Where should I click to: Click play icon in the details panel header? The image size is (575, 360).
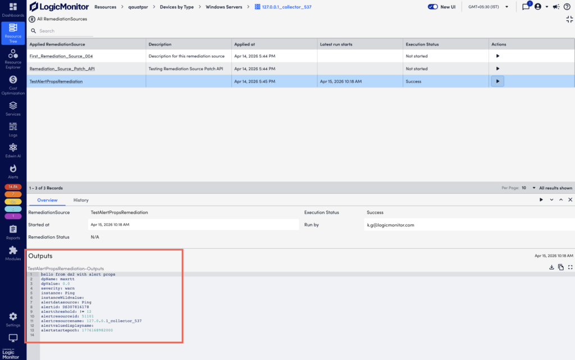pos(541,200)
